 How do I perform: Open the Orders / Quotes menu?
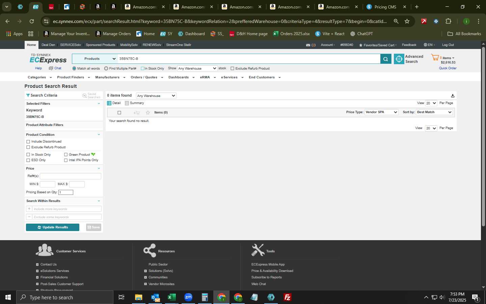click(146, 77)
